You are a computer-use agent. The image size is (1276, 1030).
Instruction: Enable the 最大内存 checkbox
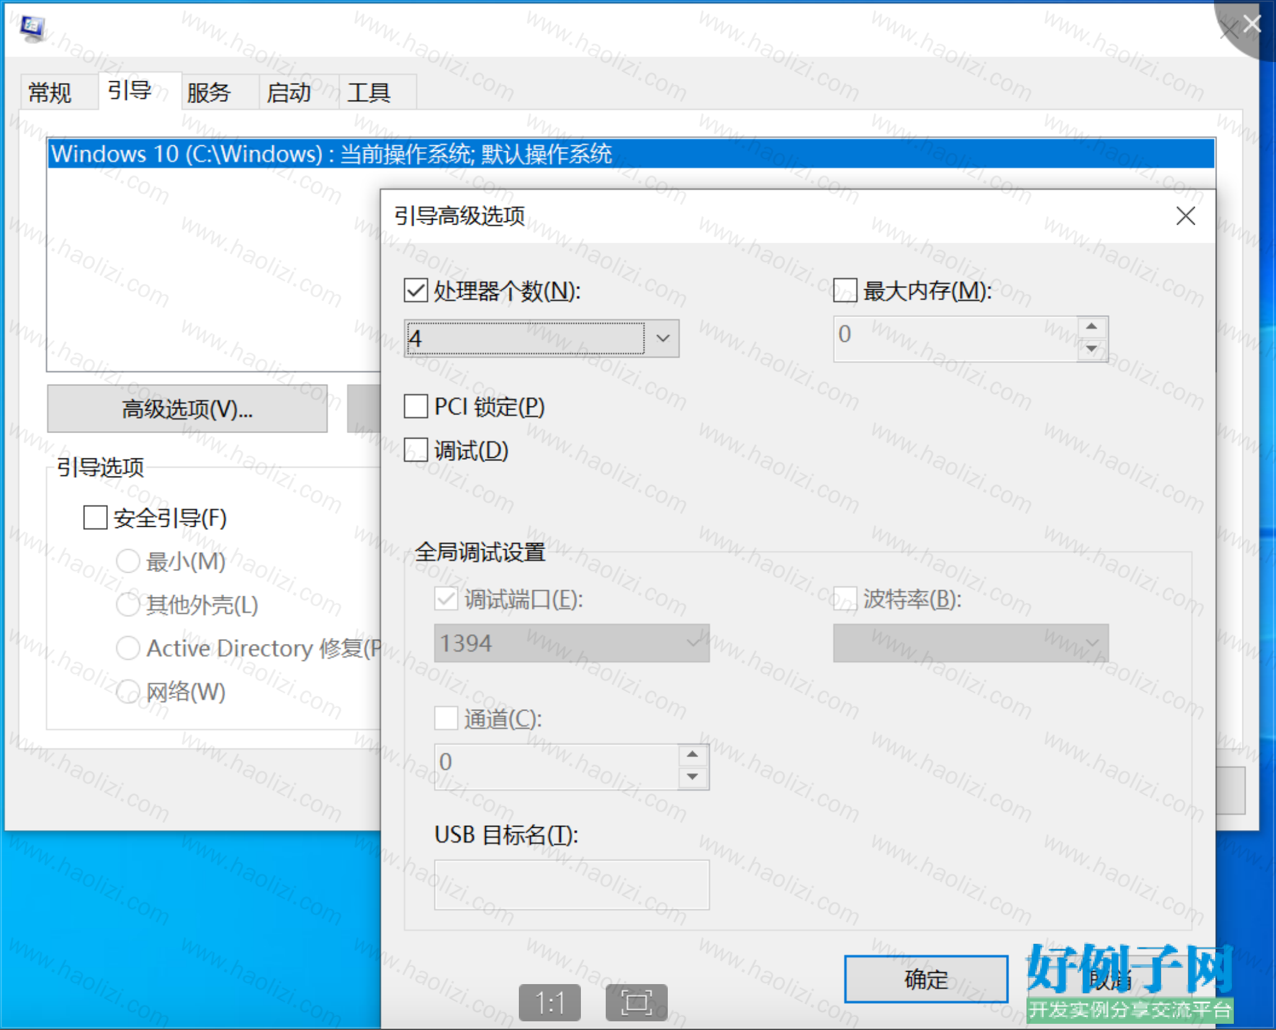[x=845, y=290]
